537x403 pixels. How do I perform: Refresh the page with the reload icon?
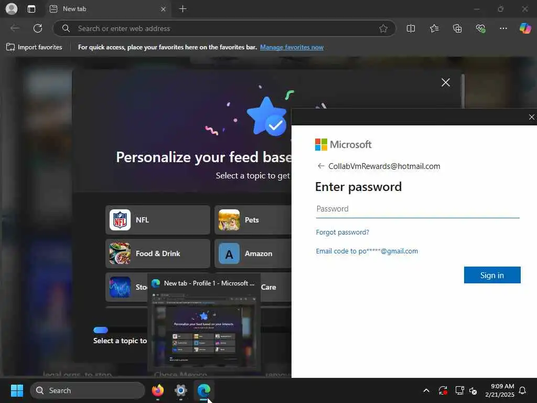(x=38, y=28)
